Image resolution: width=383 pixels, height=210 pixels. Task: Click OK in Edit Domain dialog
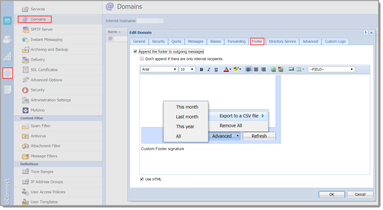coord(332,194)
